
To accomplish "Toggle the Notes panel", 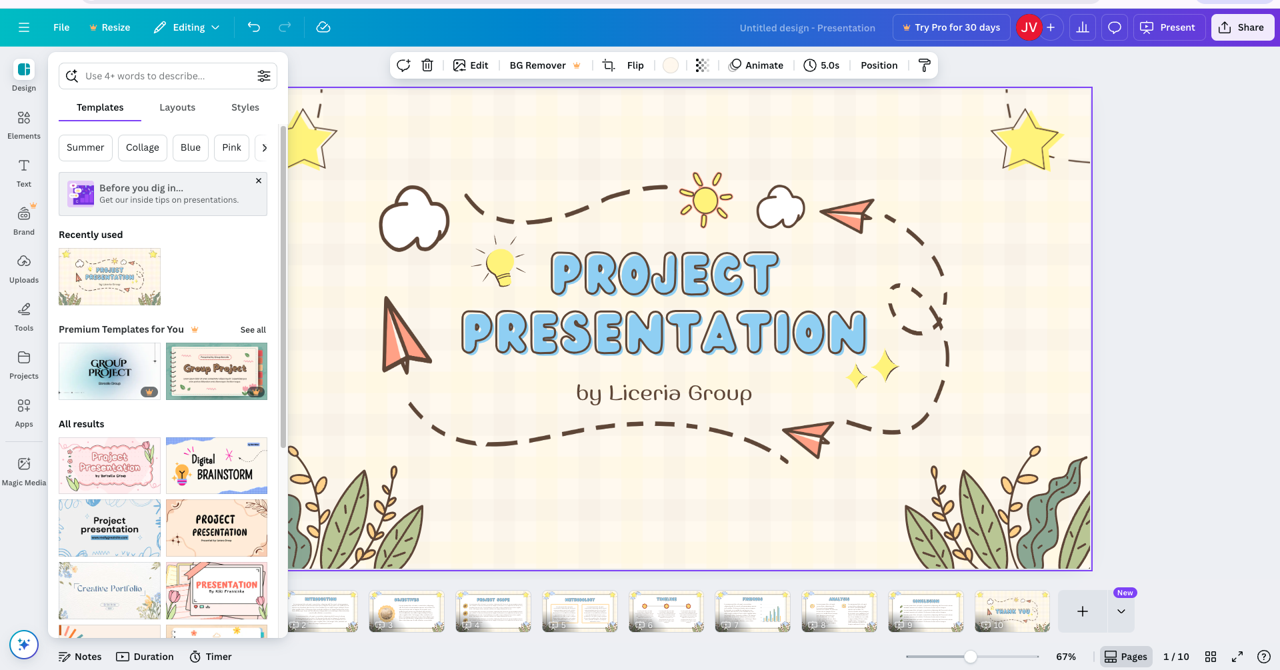I will [x=80, y=657].
